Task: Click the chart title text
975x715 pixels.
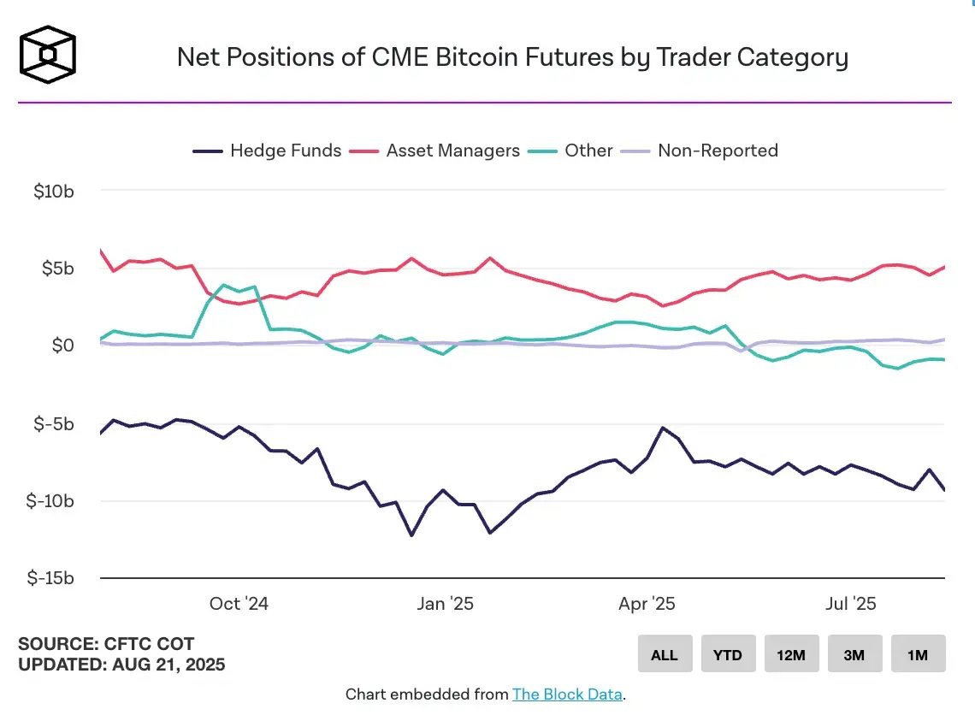Action: pyautogui.click(x=512, y=57)
